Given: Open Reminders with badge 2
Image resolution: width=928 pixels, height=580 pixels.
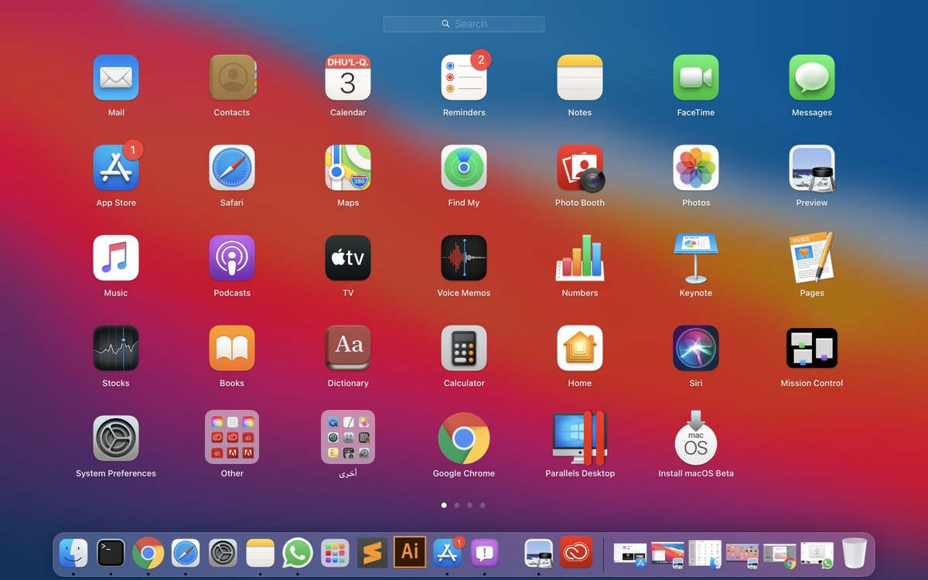Looking at the screenshot, I should 464,77.
